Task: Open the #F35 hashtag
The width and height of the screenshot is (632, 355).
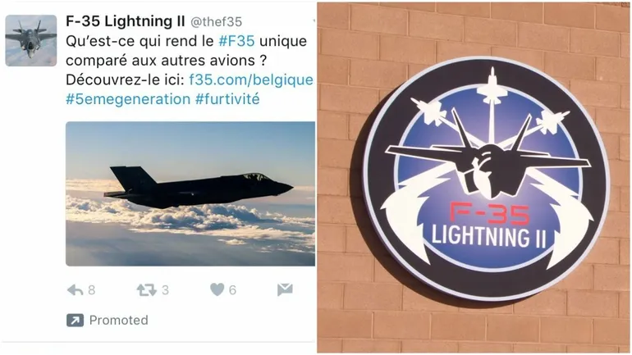Action: click(236, 41)
